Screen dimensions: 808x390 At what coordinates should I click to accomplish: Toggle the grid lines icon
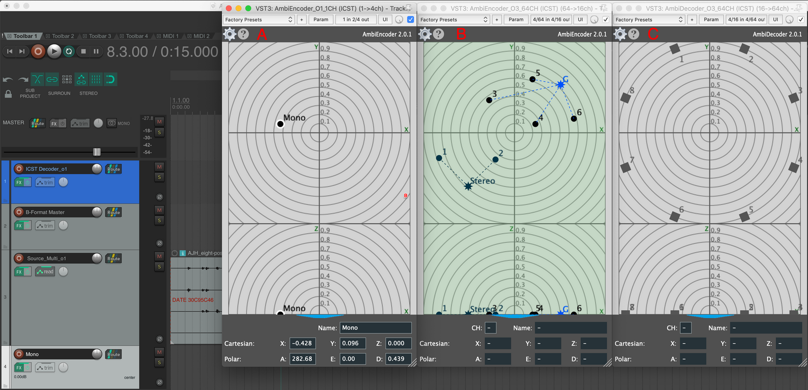(95, 79)
